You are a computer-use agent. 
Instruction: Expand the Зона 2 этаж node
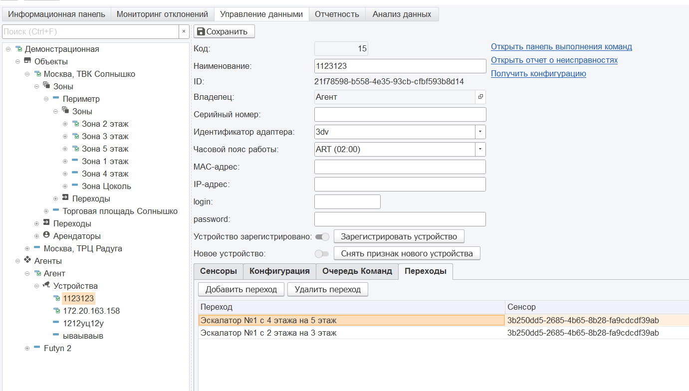[x=65, y=124]
